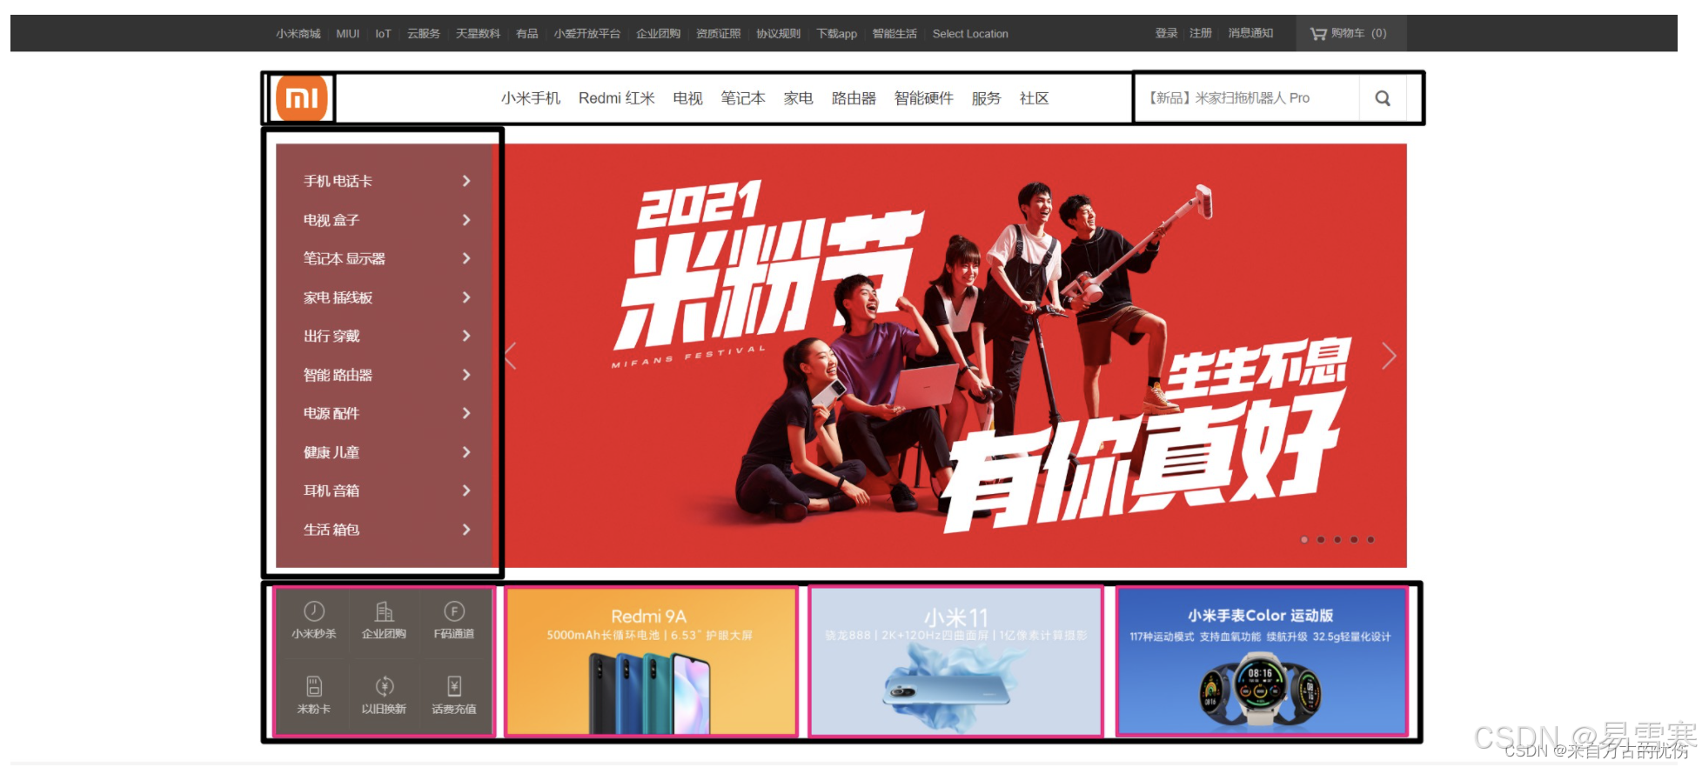The width and height of the screenshot is (1702, 767).
Task: Click the orange Mi logo
Action: tap(301, 98)
